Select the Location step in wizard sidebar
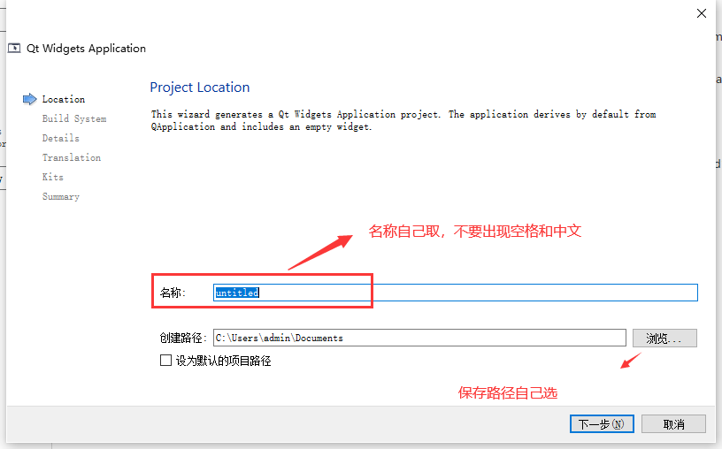Image resolution: width=722 pixels, height=449 pixels. point(64,99)
